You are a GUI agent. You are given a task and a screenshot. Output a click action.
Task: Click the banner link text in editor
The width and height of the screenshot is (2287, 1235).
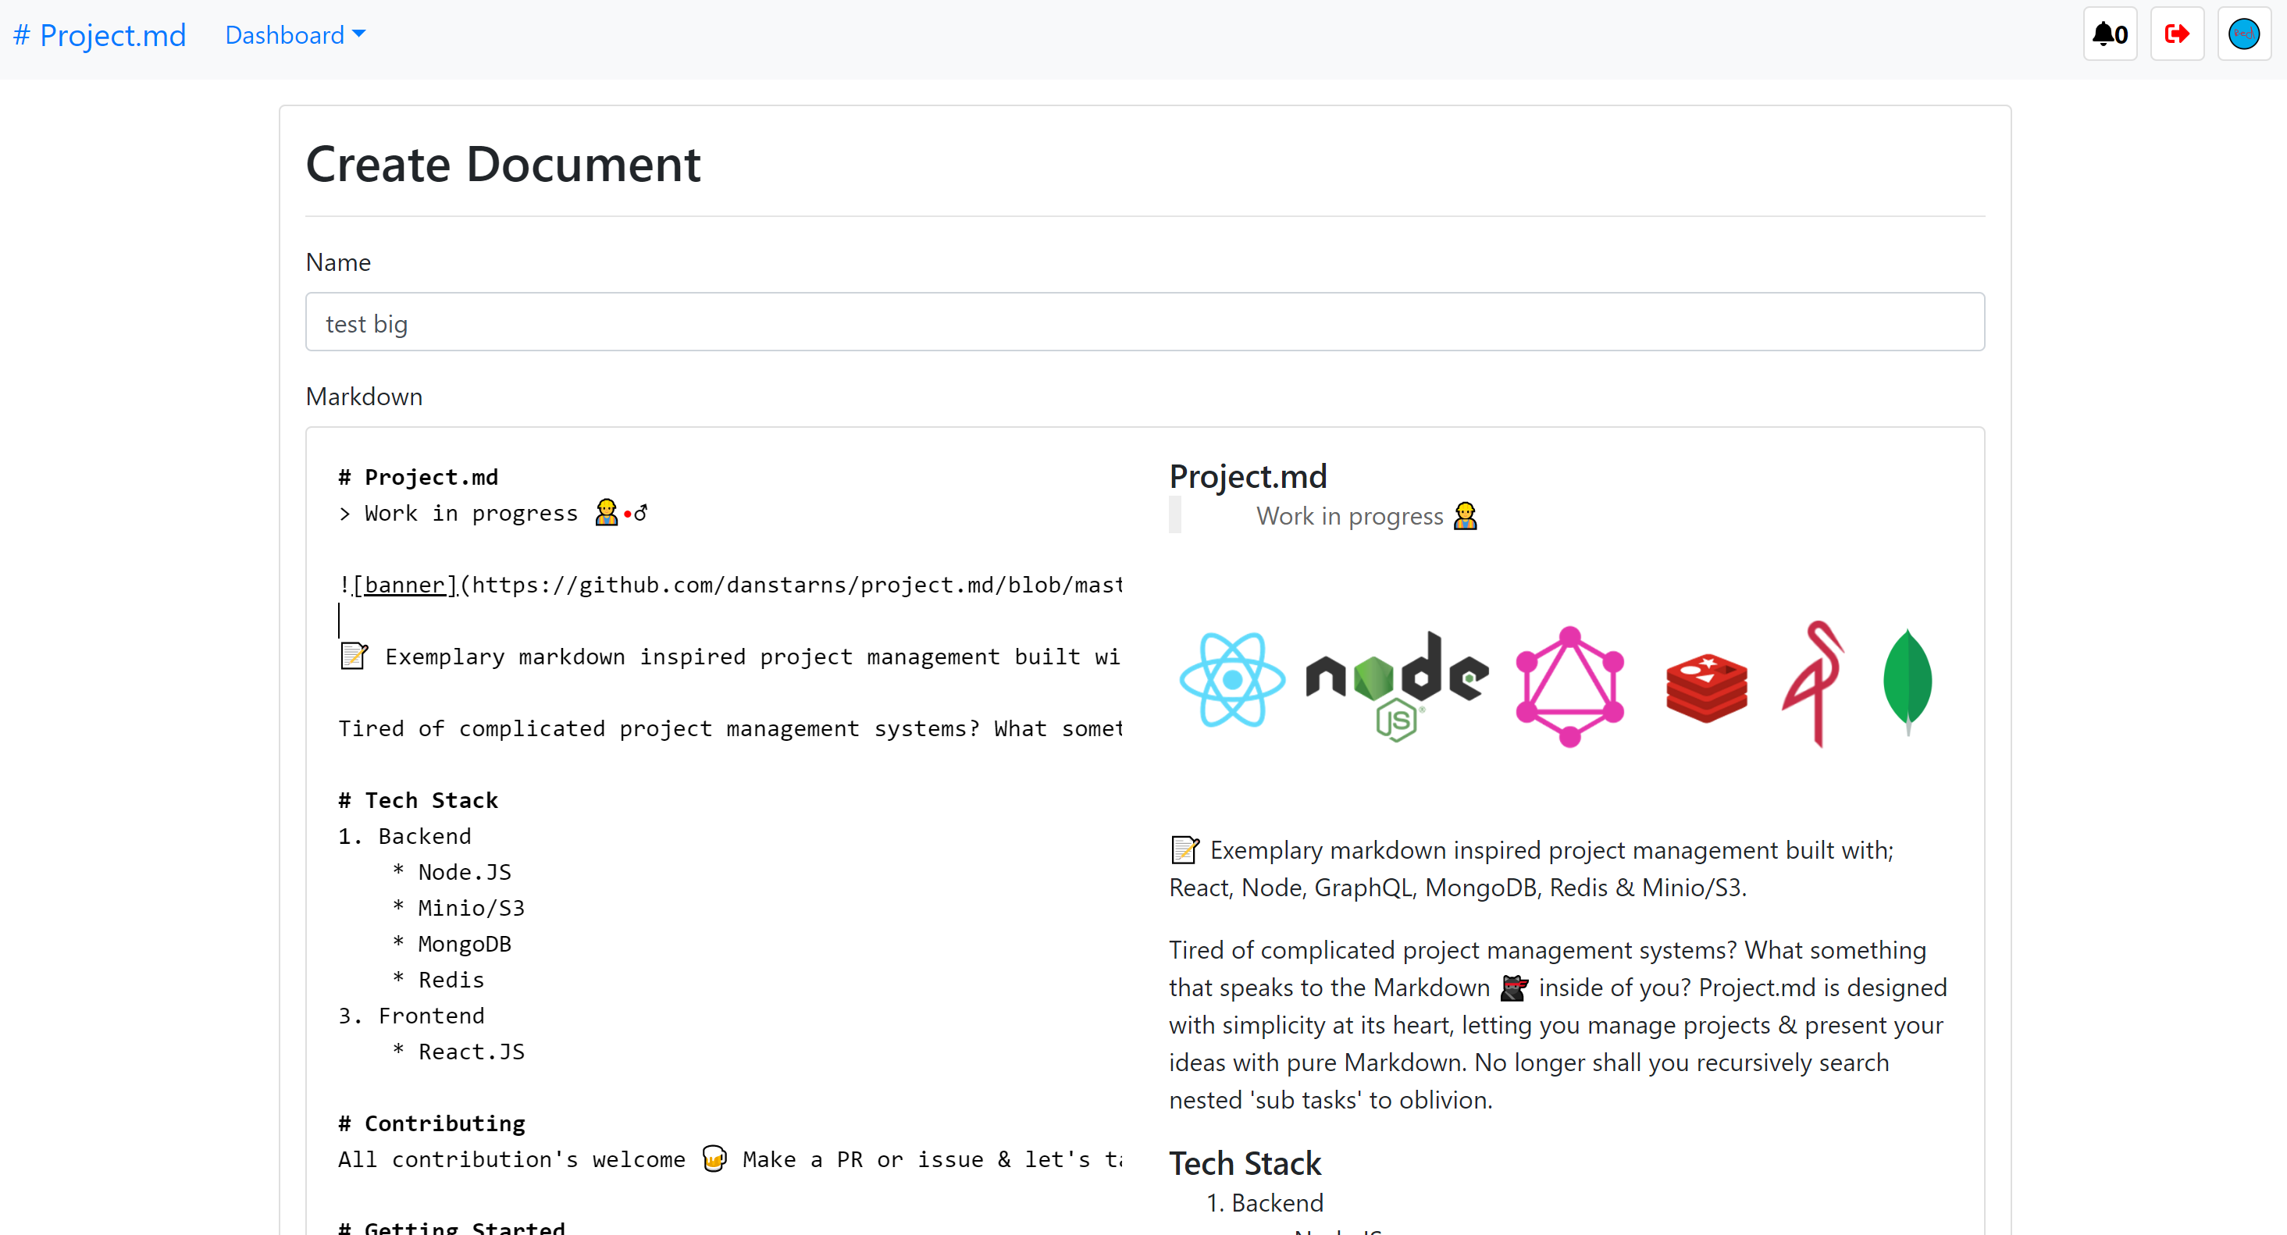click(404, 585)
